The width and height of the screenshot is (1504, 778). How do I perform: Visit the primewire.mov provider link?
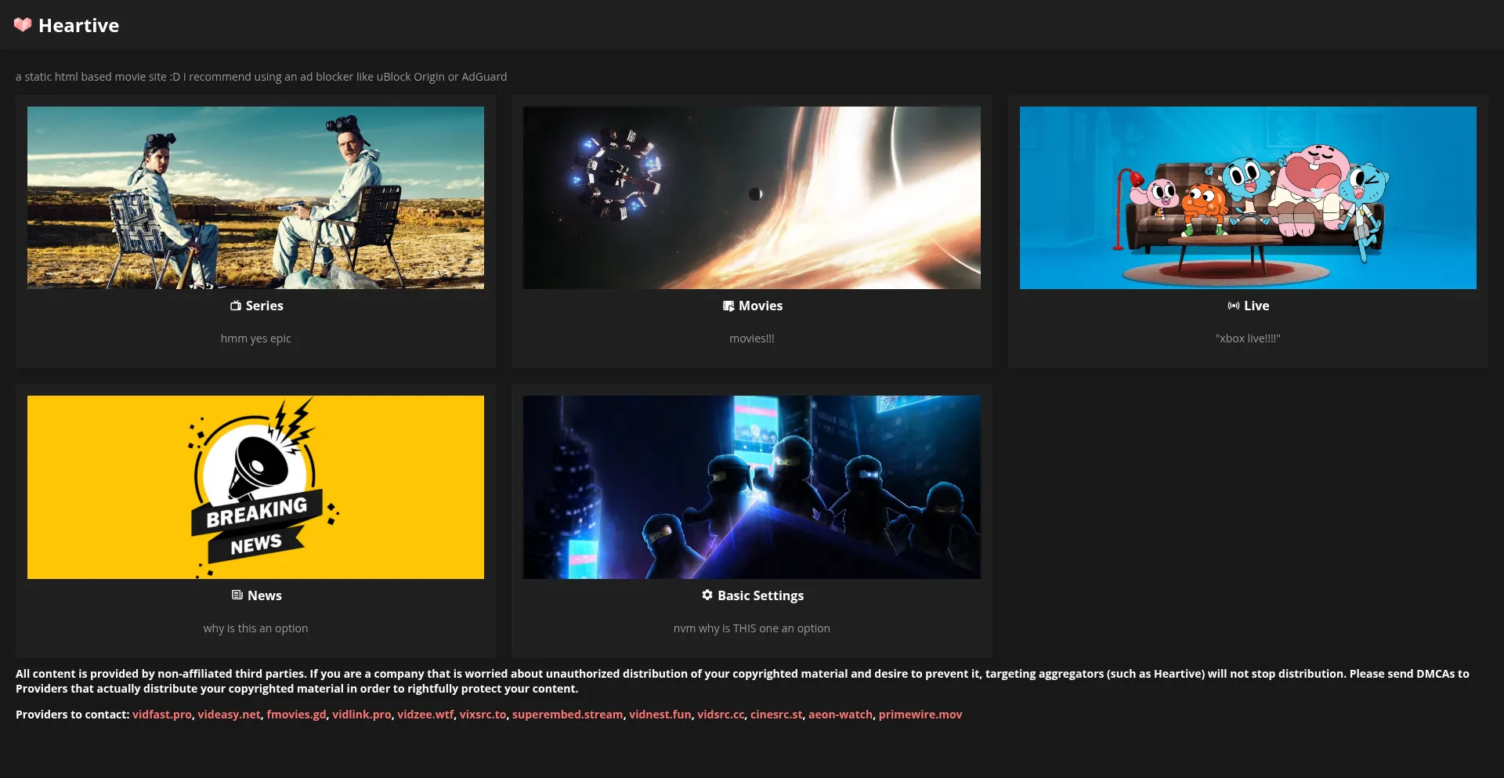tap(920, 715)
